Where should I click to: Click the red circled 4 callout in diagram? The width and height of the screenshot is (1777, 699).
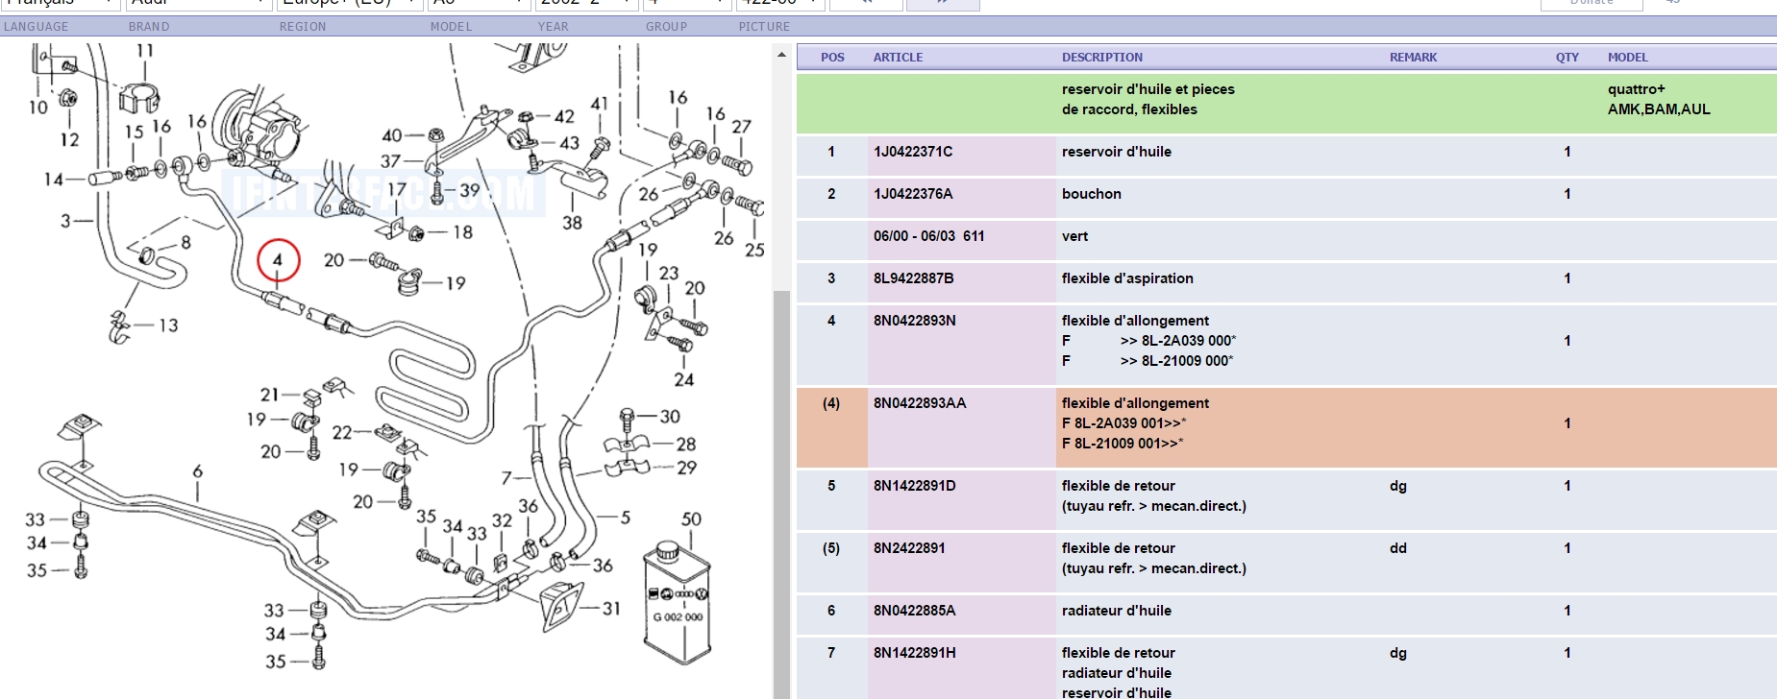click(x=278, y=260)
